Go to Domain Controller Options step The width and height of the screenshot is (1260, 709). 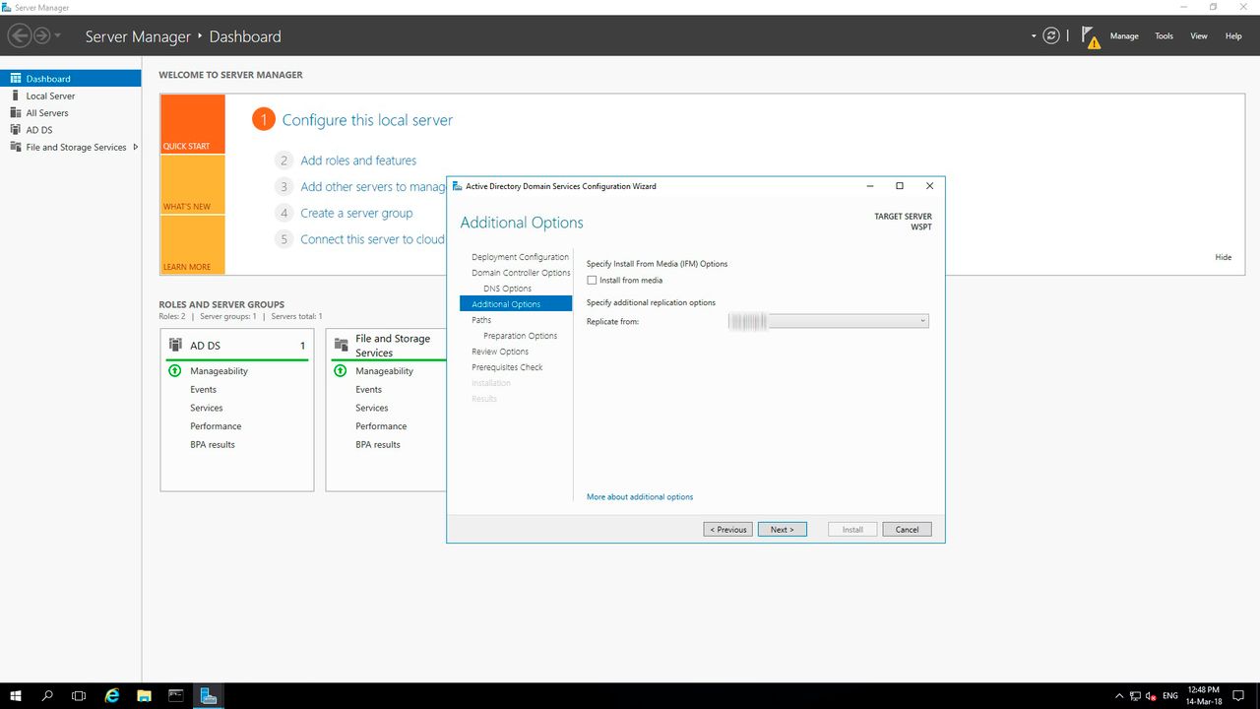(521, 273)
